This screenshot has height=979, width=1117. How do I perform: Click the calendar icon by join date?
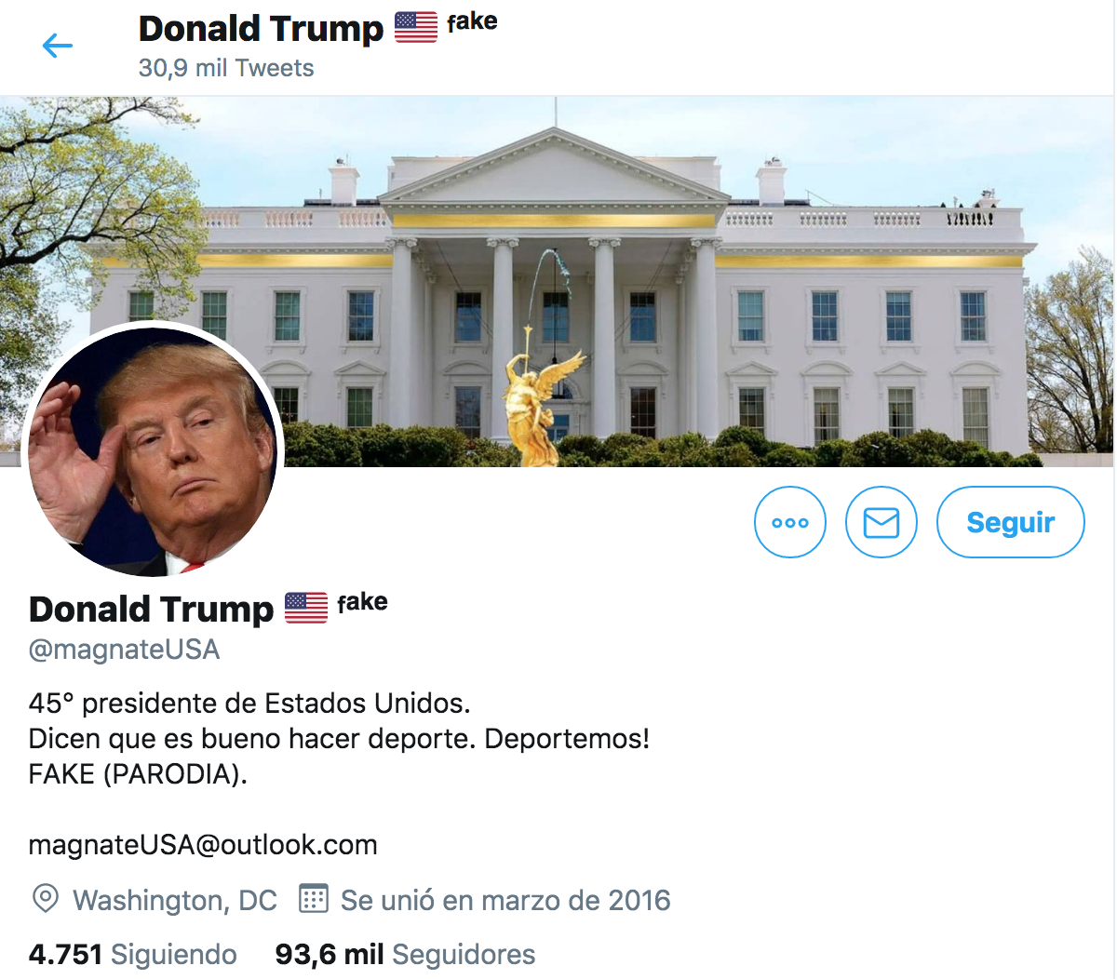(313, 899)
